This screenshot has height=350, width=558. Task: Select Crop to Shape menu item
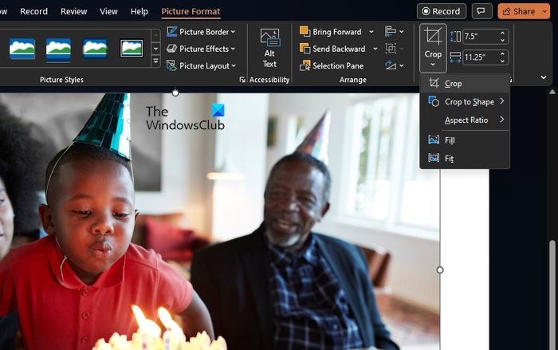pyautogui.click(x=469, y=102)
